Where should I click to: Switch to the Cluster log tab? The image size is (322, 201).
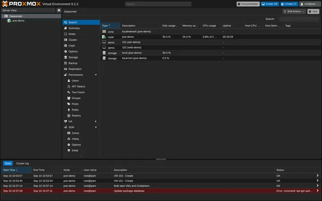tap(23, 163)
